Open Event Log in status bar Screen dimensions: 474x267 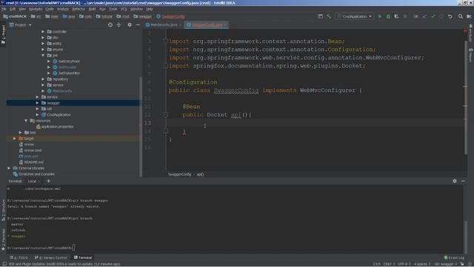pyautogui.click(x=454, y=257)
